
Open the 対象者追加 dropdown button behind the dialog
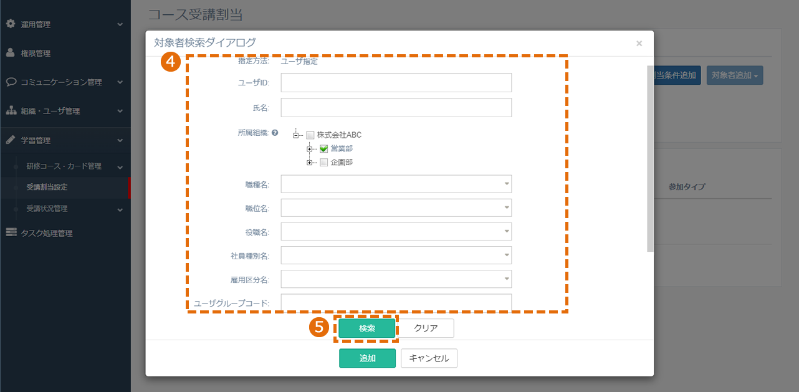click(x=735, y=75)
